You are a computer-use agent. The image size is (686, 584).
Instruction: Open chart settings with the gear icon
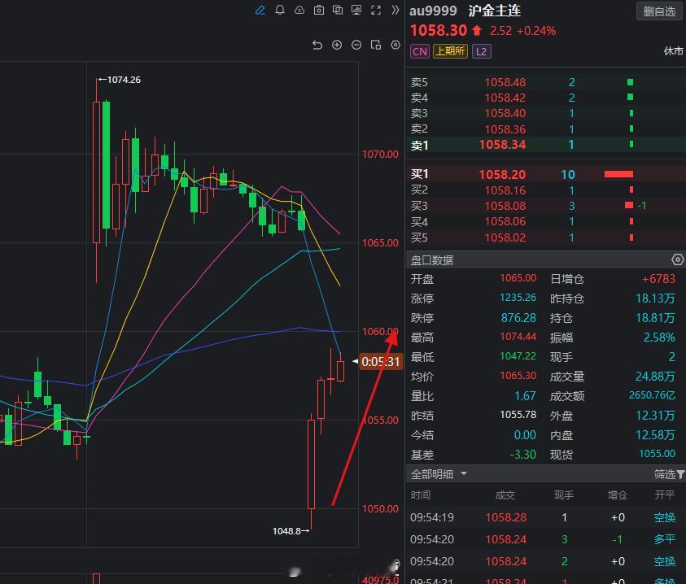[x=395, y=45]
